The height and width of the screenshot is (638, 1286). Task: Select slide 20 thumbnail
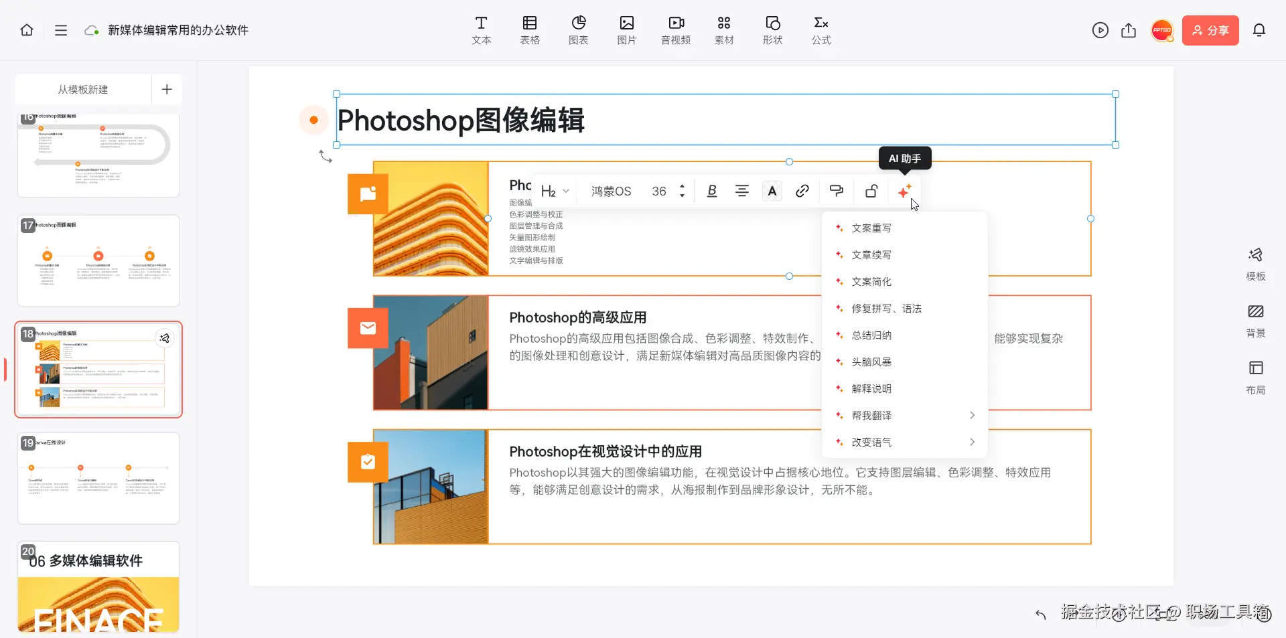98,586
